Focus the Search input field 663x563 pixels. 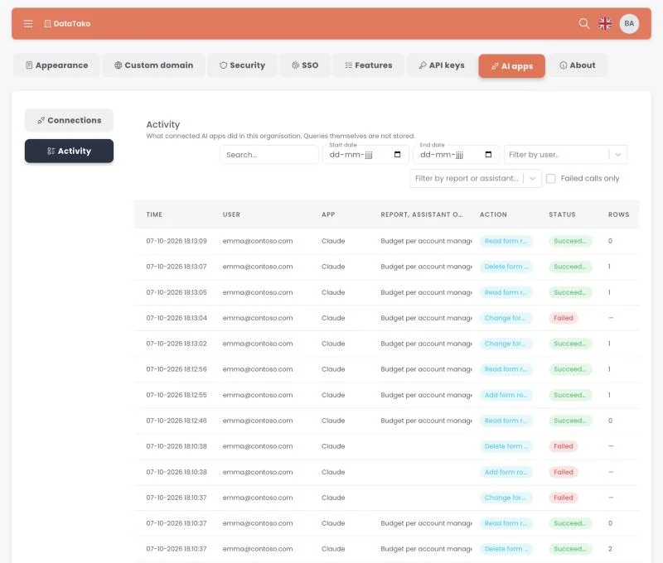[x=269, y=155]
